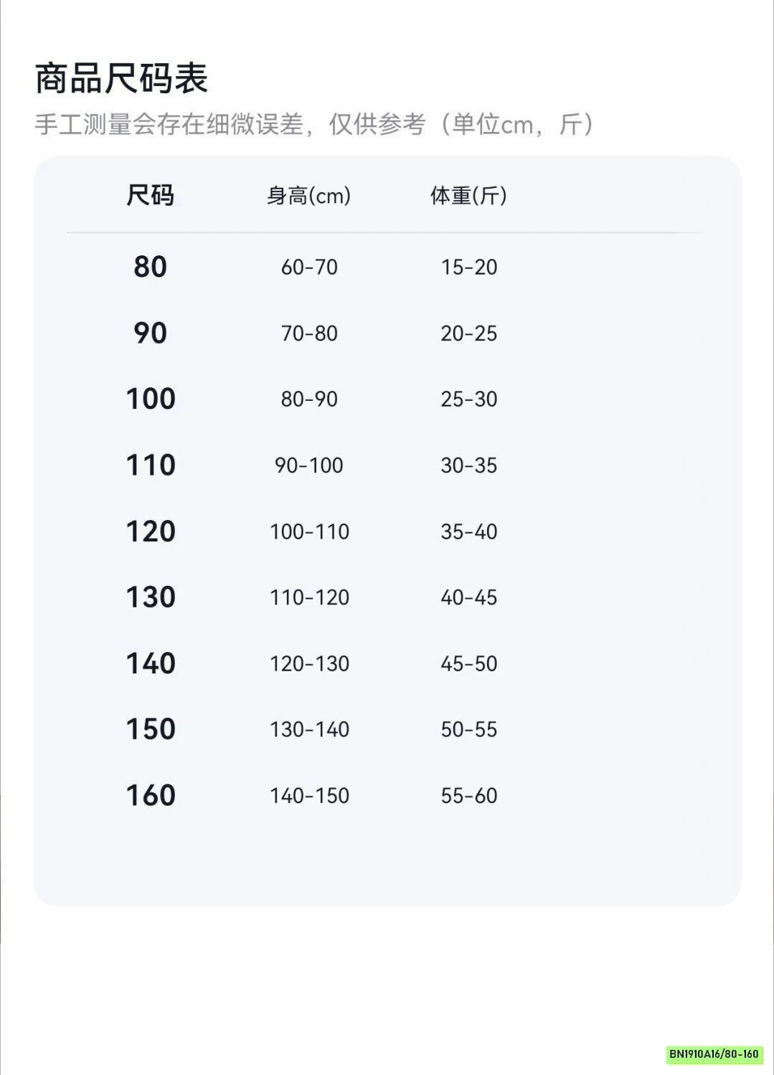The height and width of the screenshot is (1075, 774).
Task: Select the 35-40 weight value
Action: [469, 531]
